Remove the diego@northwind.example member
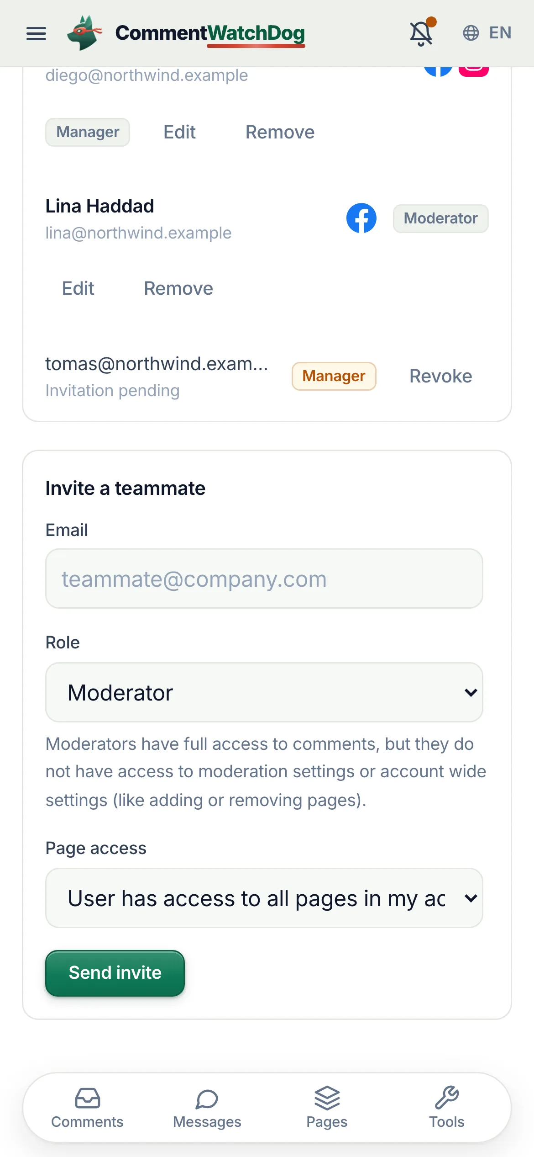This screenshot has height=1157, width=534. (280, 132)
